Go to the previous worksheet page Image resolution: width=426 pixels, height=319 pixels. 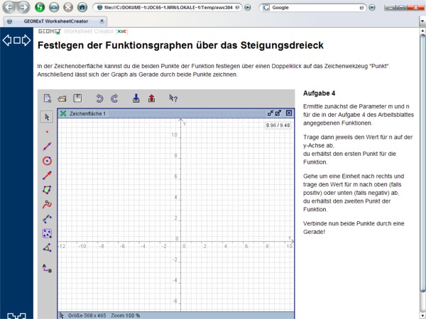pos(9,40)
